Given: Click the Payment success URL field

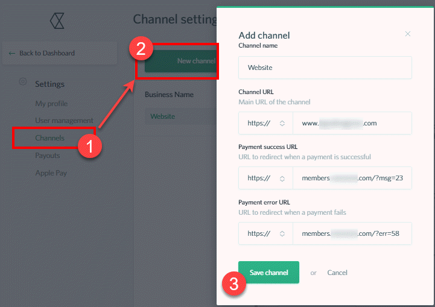Looking at the screenshot, I should [352, 178].
